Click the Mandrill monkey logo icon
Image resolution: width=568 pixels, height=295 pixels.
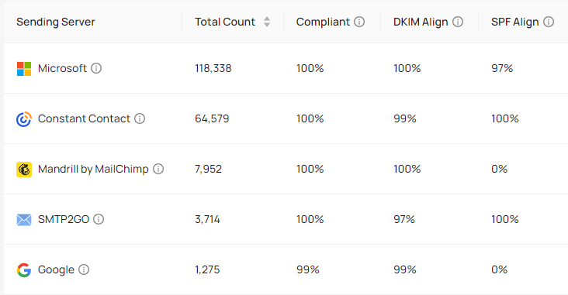pos(24,170)
